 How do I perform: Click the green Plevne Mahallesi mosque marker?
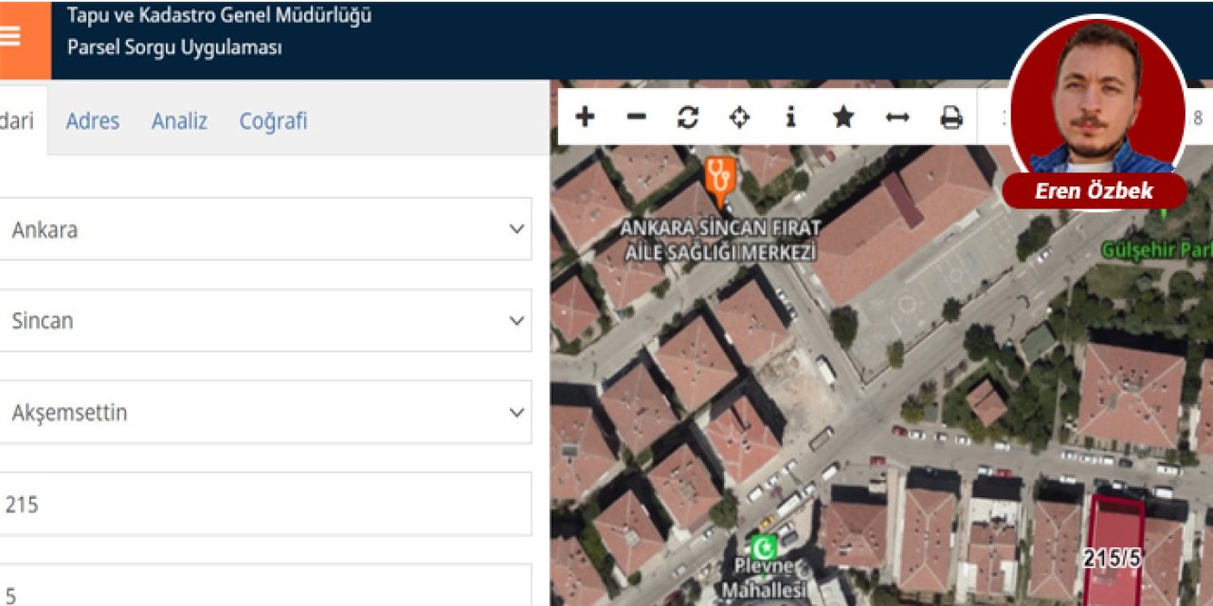764,547
